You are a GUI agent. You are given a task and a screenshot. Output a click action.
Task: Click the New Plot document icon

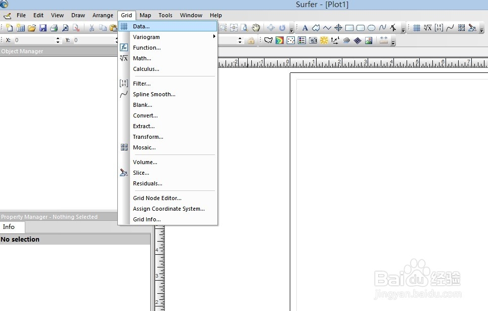(9, 28)
